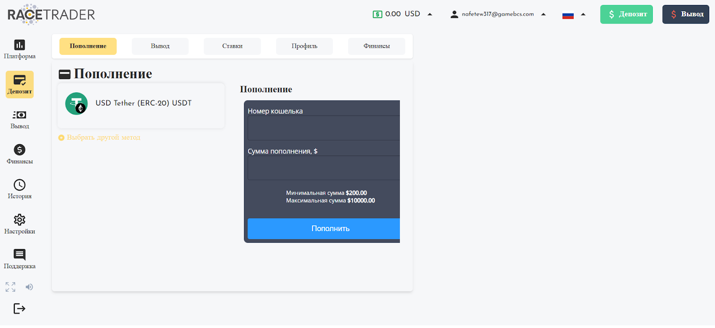
Task: Click the green Депозит button
Action: (x=627, y=14)
